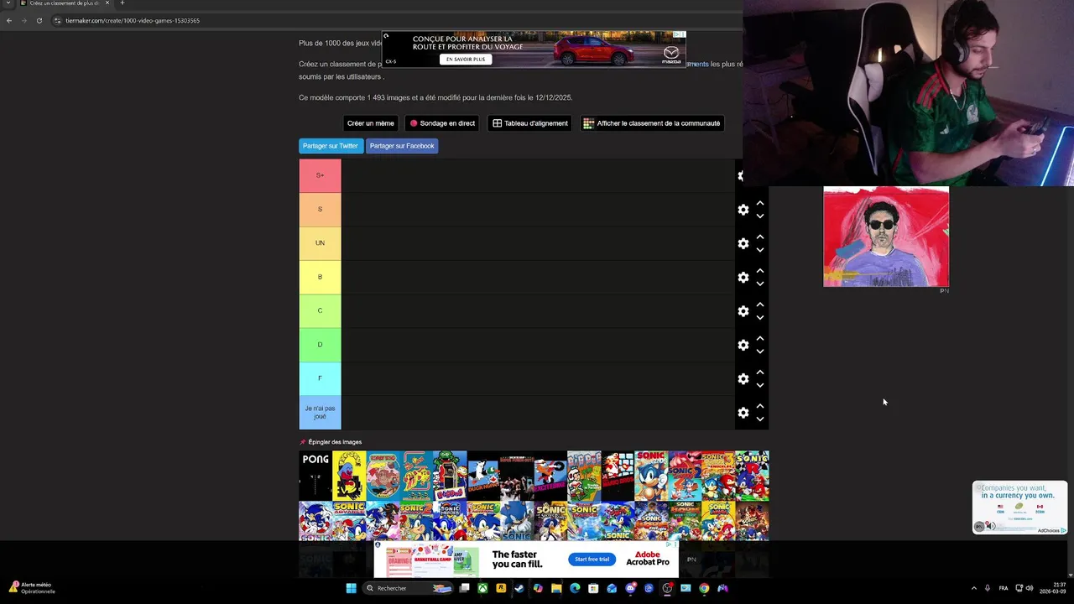Open settings gear for "Je n'ai pas joué" row
The width and height of the screenshot is (1074, 604).
(x=743, y=413)
